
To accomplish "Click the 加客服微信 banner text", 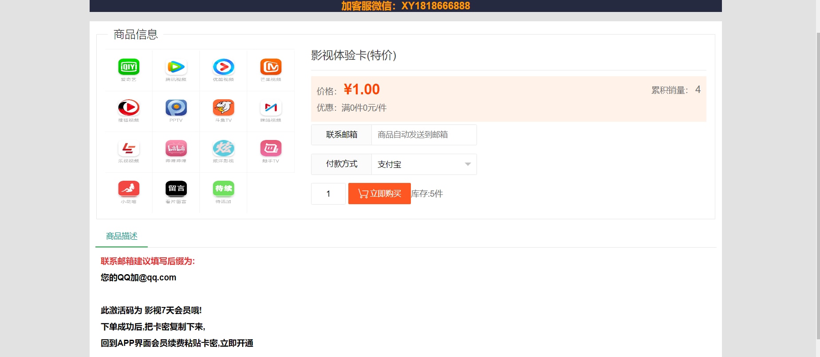I will 406,6.
